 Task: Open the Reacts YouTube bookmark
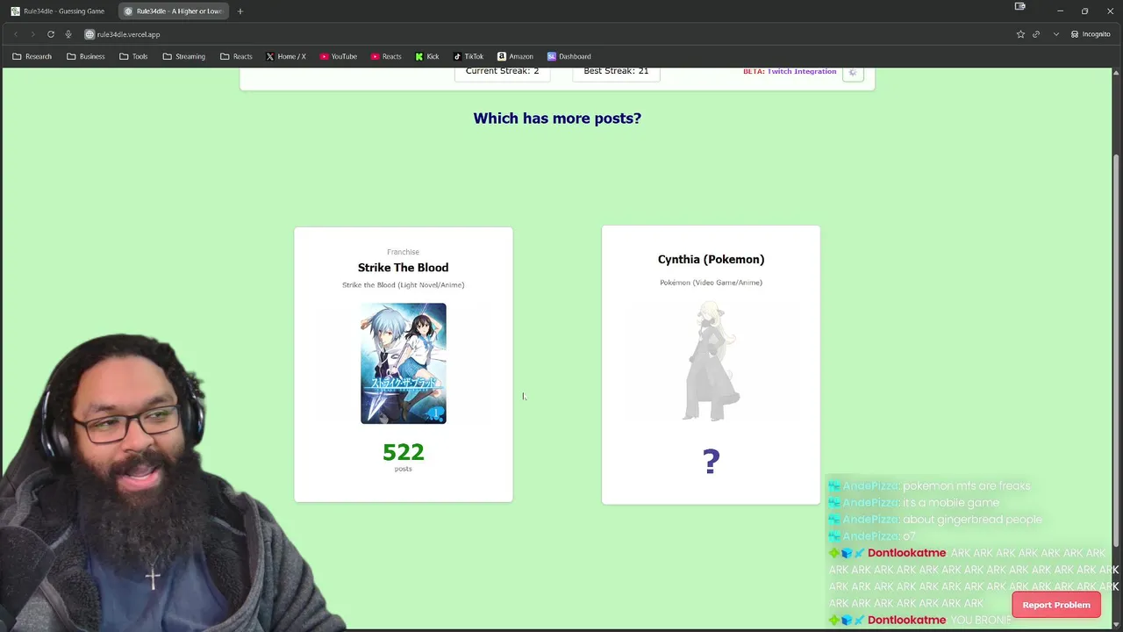click(x=386, y=56)
